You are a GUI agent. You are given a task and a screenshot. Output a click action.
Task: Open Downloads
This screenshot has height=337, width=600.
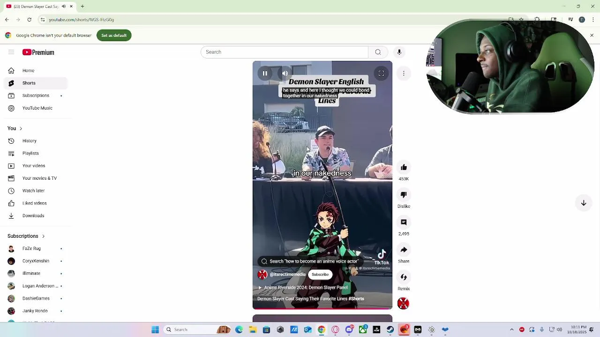tap(36, 216)
